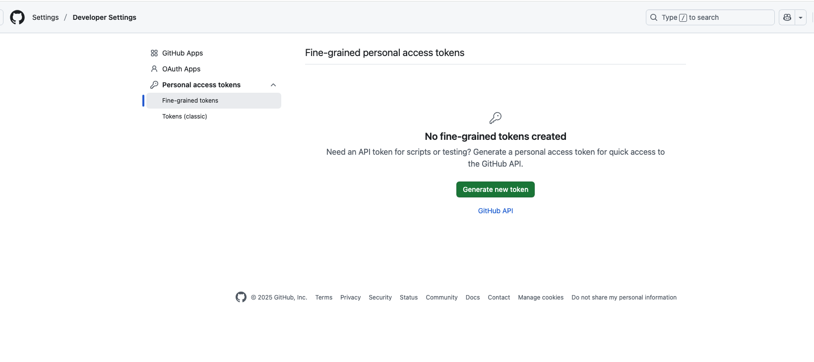The image size is (814, 362).
Task: Click Manage cookies in the footer
Action: pos(541,298)
